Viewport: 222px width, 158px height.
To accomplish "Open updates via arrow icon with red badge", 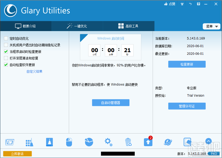I will tap(148, 142).
